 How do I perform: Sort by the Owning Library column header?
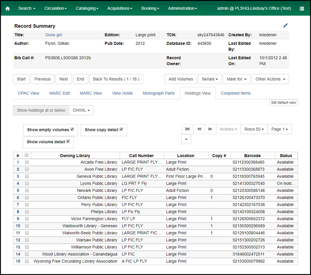(75, 155)
